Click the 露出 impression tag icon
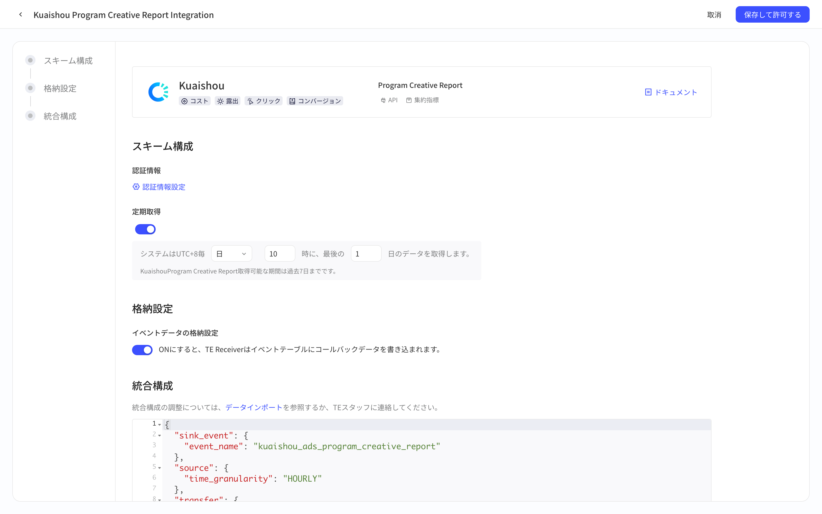This screenshot has height=514, width=822. coord(220,101)
